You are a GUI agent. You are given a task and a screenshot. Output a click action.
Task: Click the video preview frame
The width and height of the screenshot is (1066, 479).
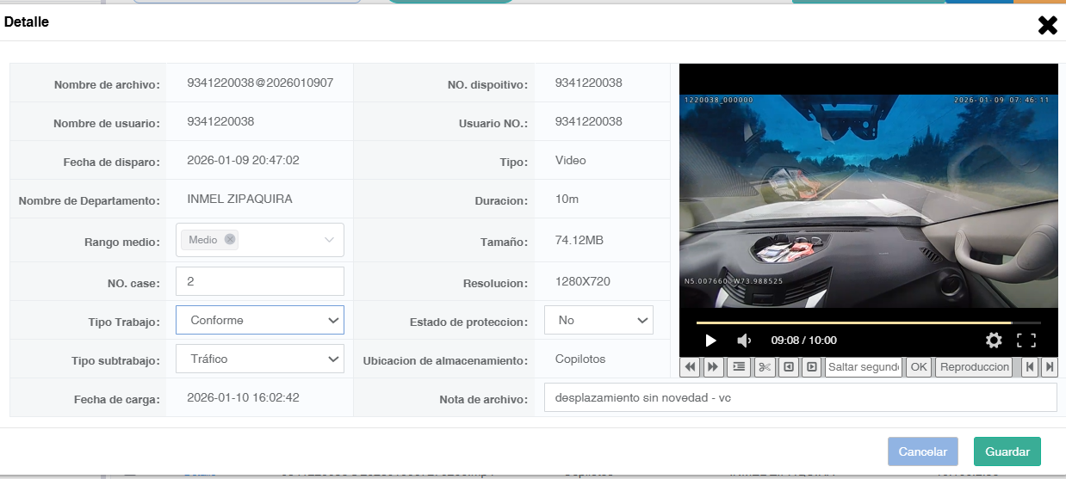point(868,201)
